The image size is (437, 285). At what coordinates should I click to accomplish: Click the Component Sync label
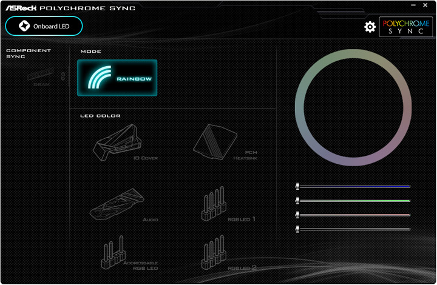pos(29,53)
